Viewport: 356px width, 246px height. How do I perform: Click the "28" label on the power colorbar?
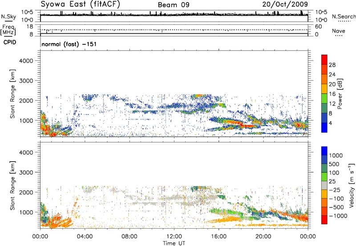[332, 65]
